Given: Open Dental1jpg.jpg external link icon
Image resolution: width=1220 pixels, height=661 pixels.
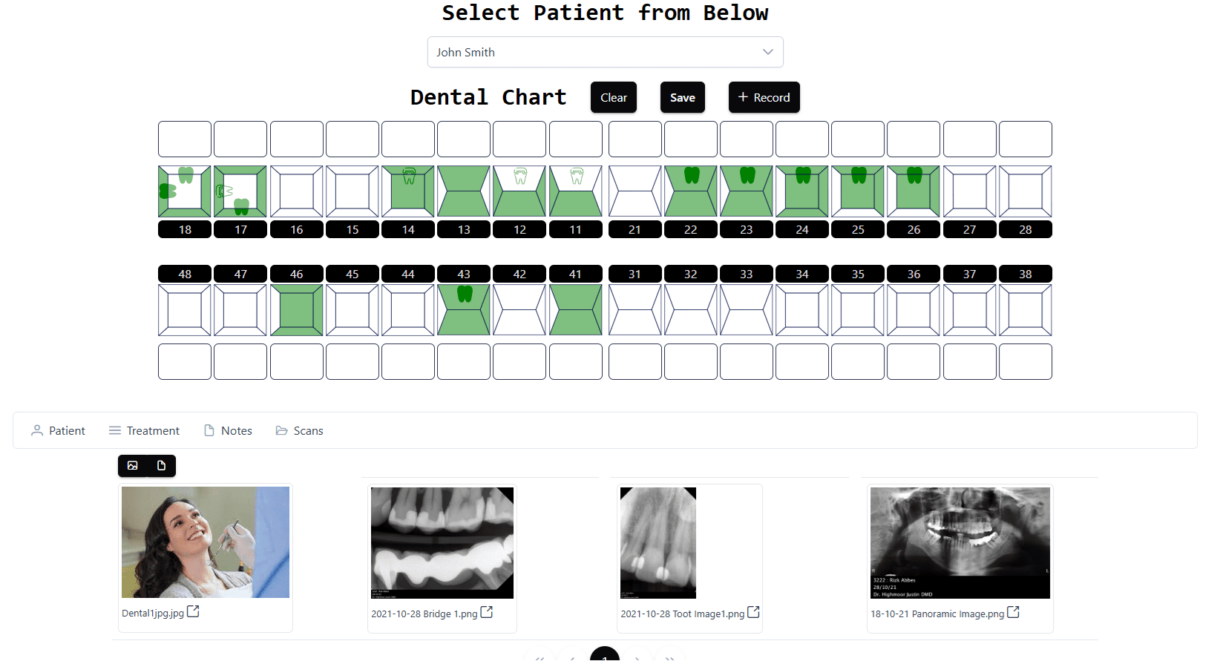Looking at the screenshot, I should [x=193, y=612].
